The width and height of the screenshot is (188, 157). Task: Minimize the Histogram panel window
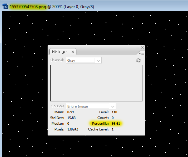coord(138,48)
